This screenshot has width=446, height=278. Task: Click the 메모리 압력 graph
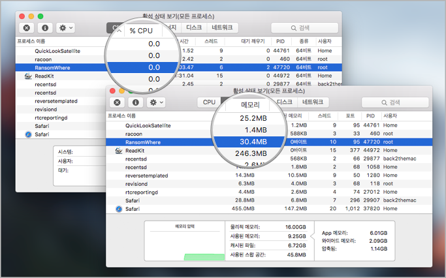pos(185,241)
